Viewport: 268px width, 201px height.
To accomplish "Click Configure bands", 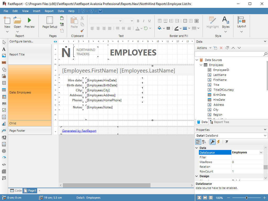I will point(21,41).
